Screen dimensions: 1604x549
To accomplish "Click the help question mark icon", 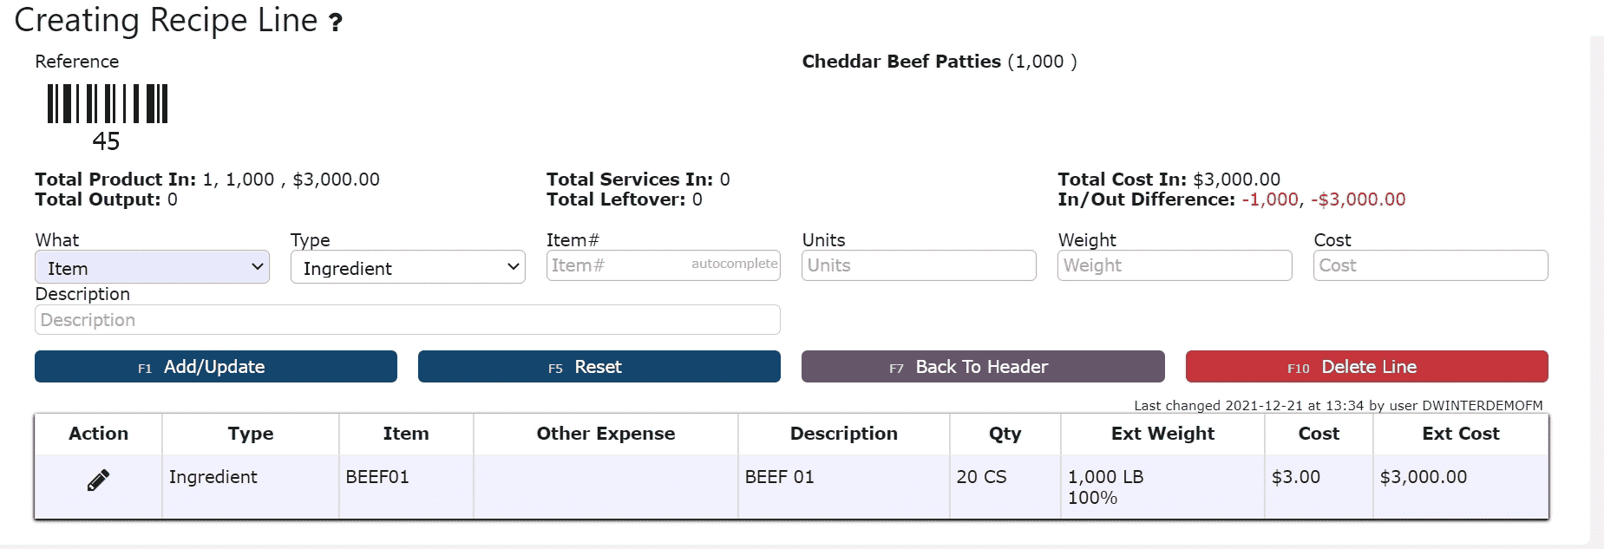I will pyautogui.click(x=336, y=23).
